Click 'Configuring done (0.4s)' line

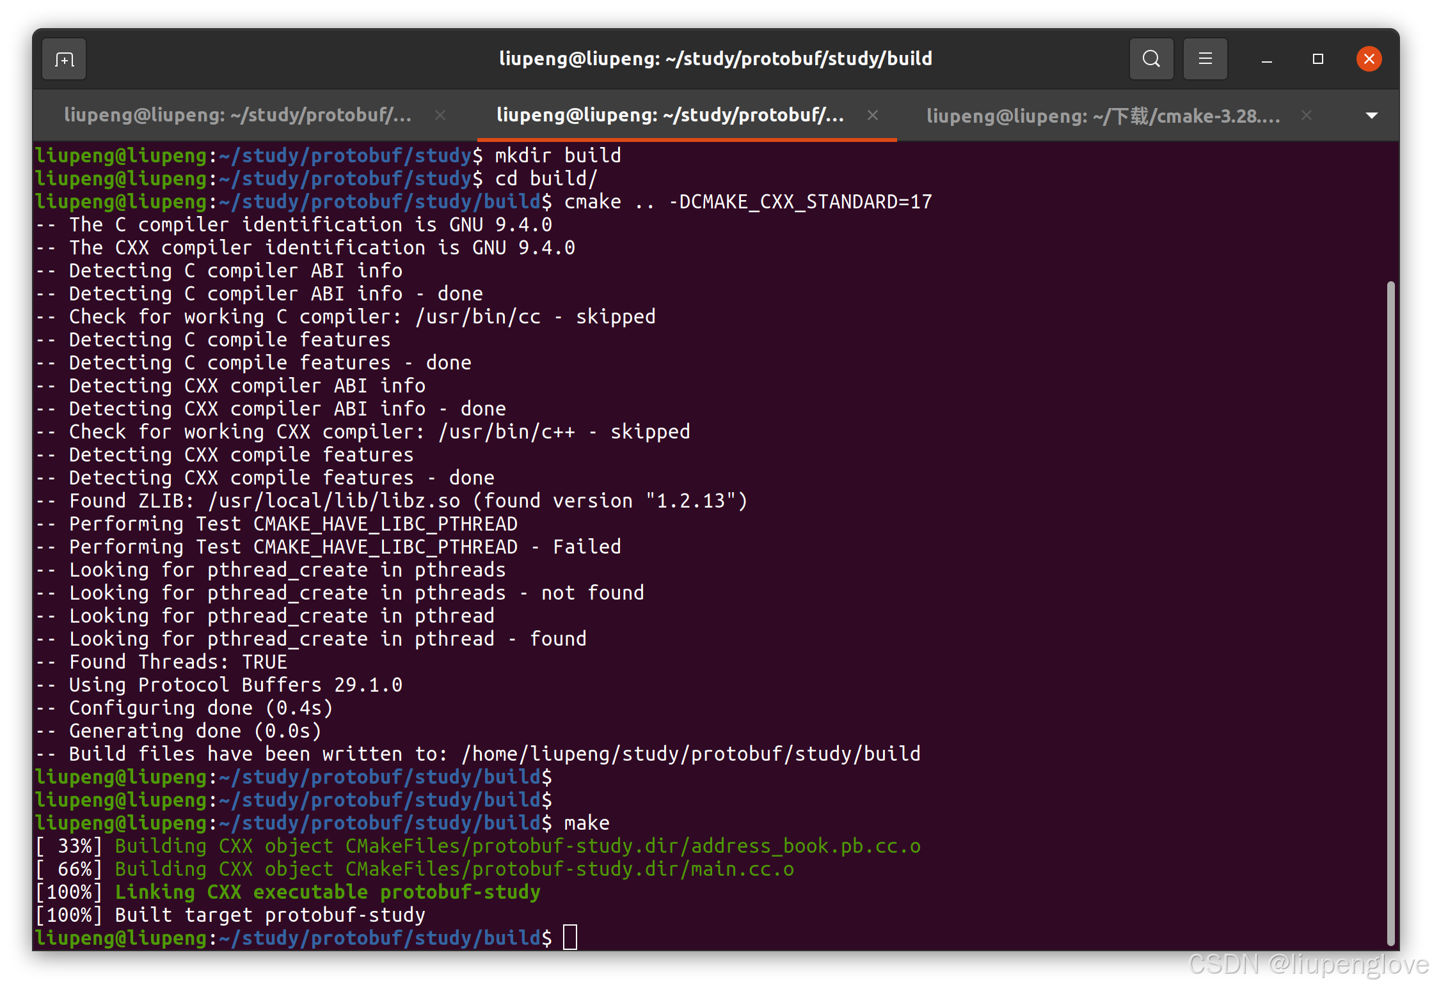[184, 708]
